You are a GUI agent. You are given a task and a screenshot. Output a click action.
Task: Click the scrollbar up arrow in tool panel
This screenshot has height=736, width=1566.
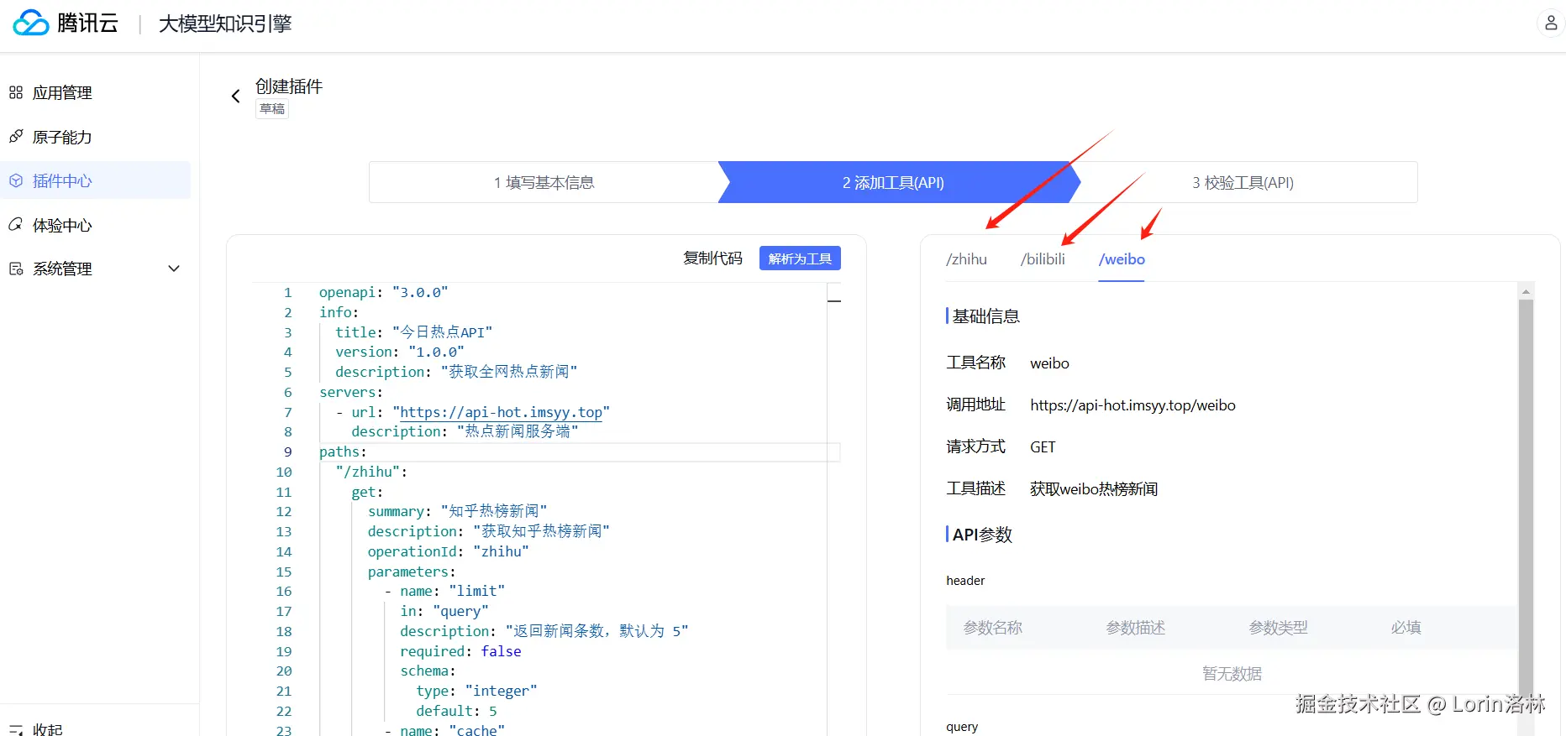1526,291
